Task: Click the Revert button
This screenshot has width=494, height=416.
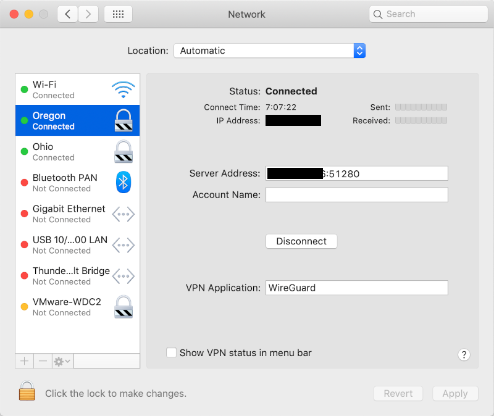Action: pyautogui.click(x=398, y=393)
